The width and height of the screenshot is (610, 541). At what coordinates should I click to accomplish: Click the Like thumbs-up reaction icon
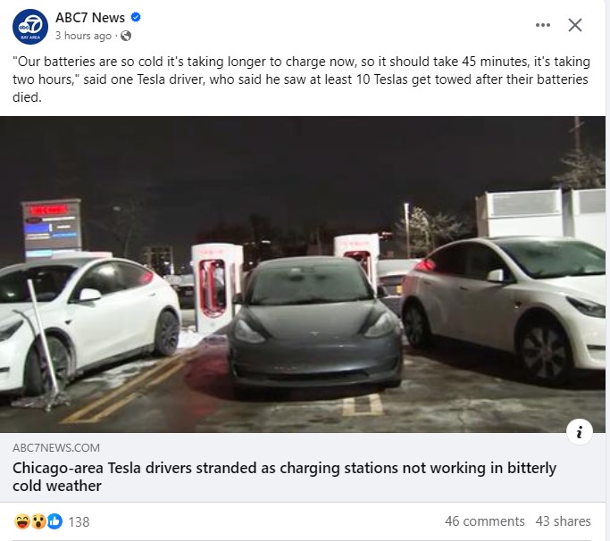(54, 521)
